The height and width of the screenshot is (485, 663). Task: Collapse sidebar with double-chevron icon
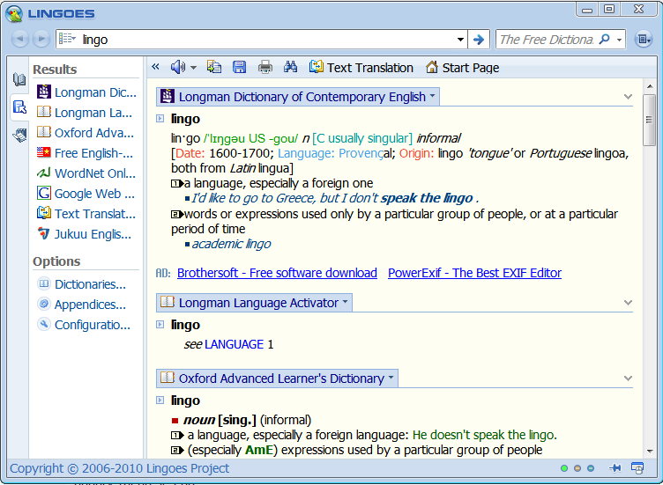coord(155,67)
